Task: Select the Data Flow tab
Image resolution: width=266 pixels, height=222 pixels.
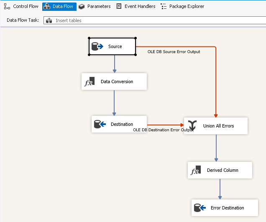Action: click(59, 6)
